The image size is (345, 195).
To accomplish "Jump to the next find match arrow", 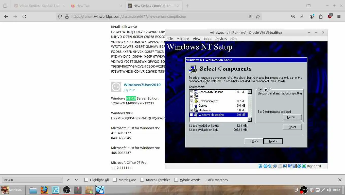I will point(76,180).
